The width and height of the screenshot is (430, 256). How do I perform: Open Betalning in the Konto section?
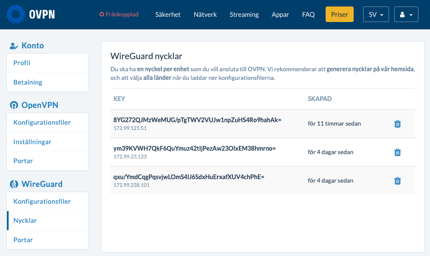tap(48, 82)
